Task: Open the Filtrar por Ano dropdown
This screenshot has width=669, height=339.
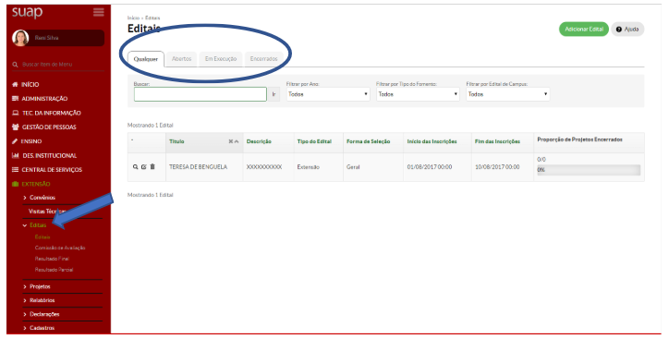Action: tap(328, 94)
